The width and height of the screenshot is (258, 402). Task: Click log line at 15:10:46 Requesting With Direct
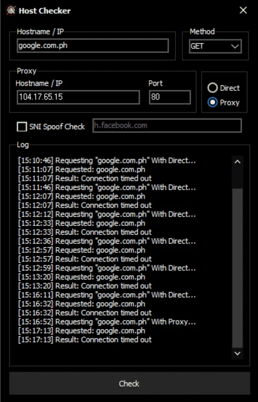pos(107,160)
